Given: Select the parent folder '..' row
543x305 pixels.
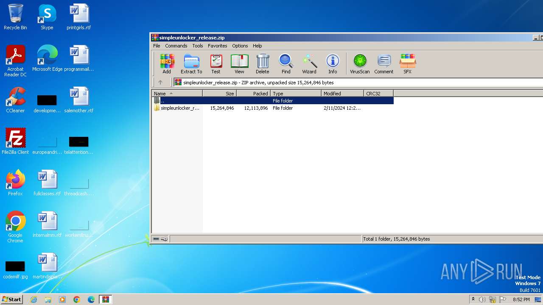Looking at the screenshot, I should 273,101.
